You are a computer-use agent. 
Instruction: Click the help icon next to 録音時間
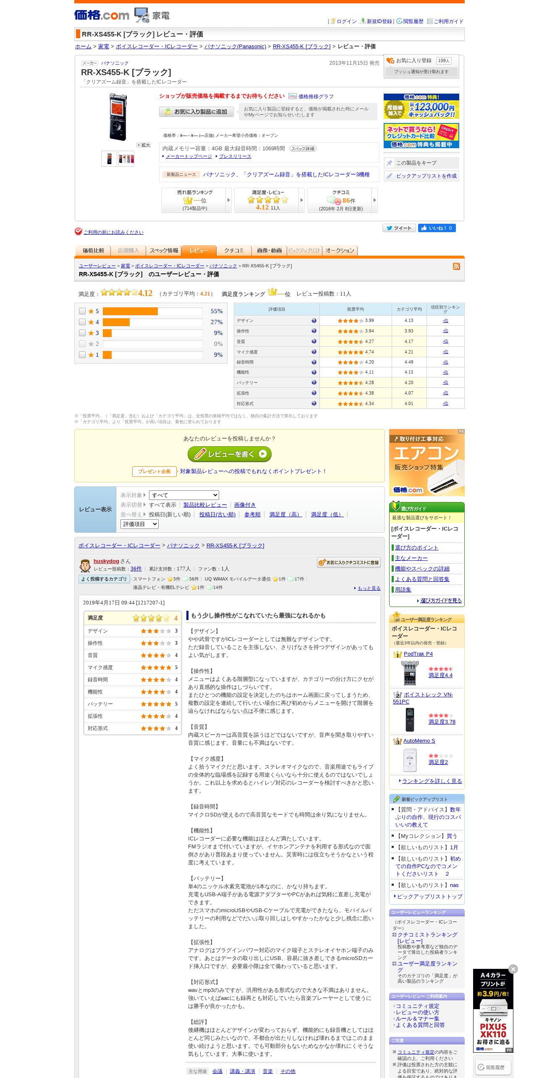[x=314, y=362]
